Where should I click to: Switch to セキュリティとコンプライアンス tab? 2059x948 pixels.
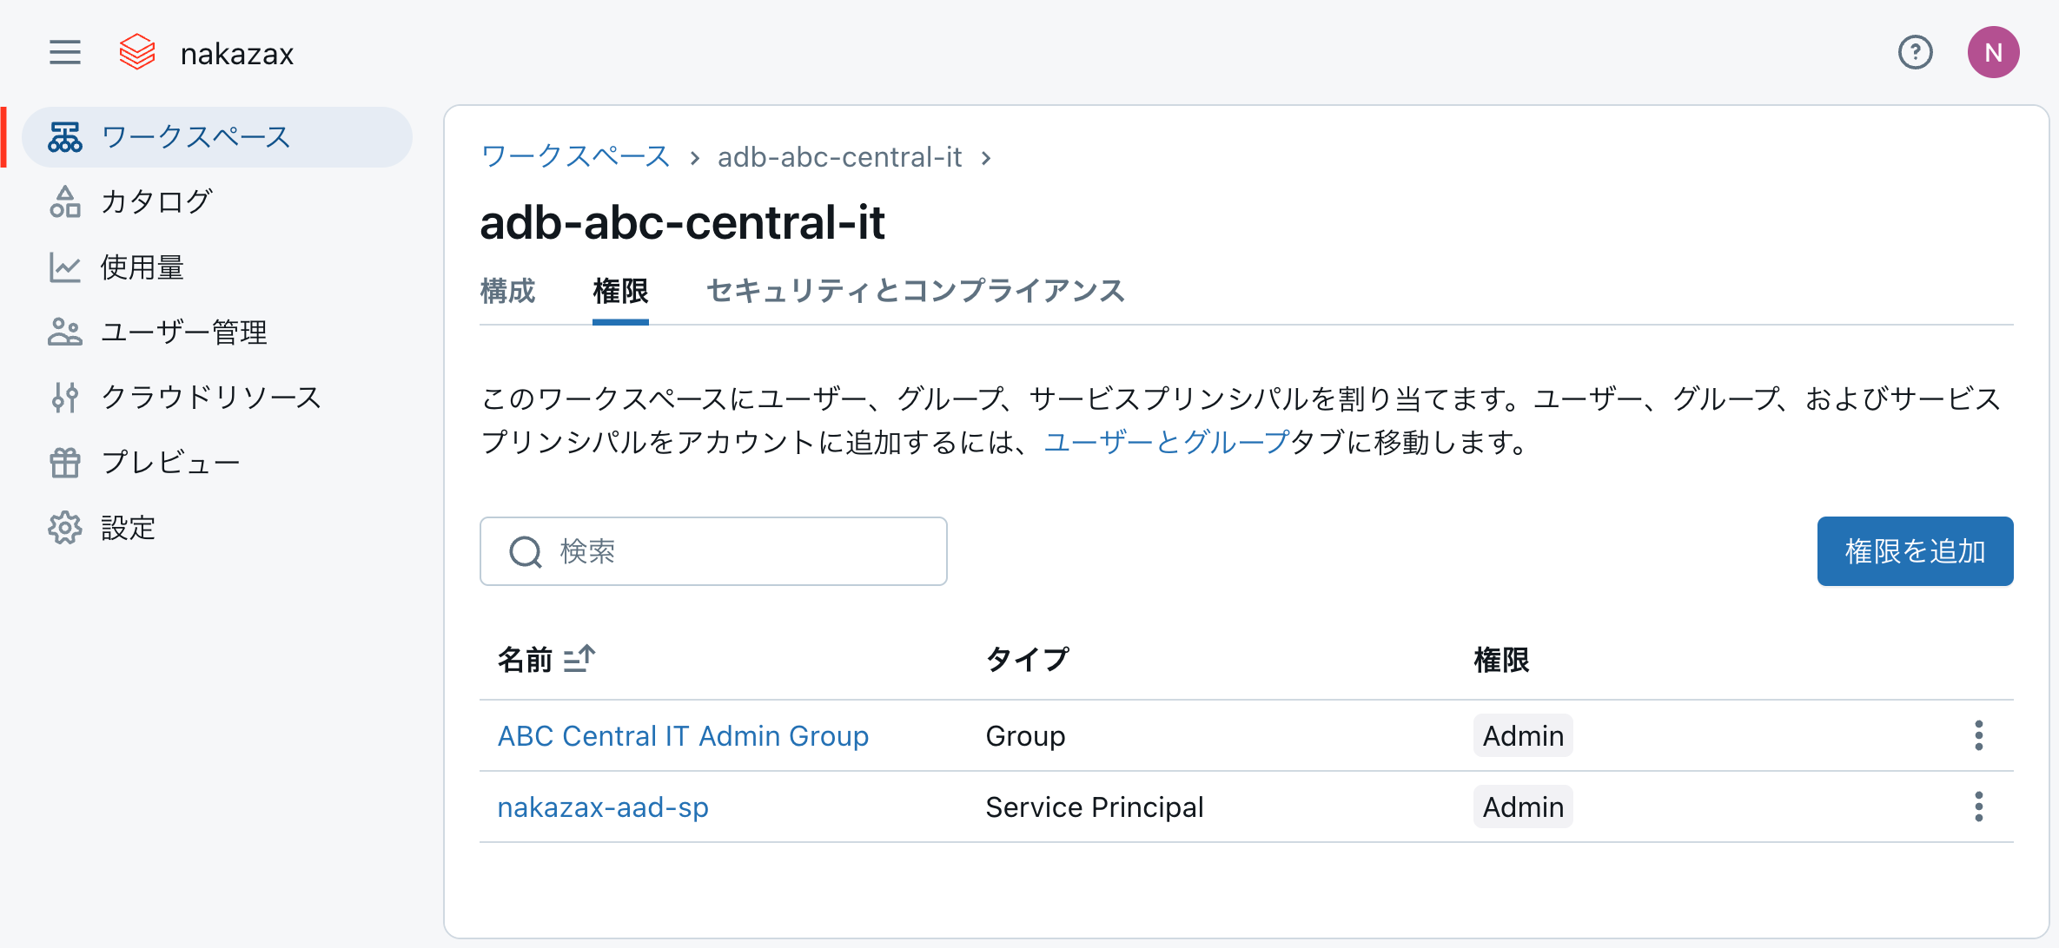click(916, 291)
